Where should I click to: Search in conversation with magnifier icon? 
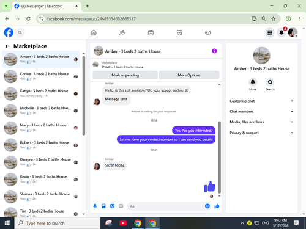pyautogui.click(x=270, y=82)
